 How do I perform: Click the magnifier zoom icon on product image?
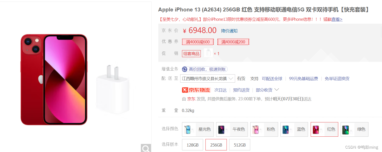(146, 148)
